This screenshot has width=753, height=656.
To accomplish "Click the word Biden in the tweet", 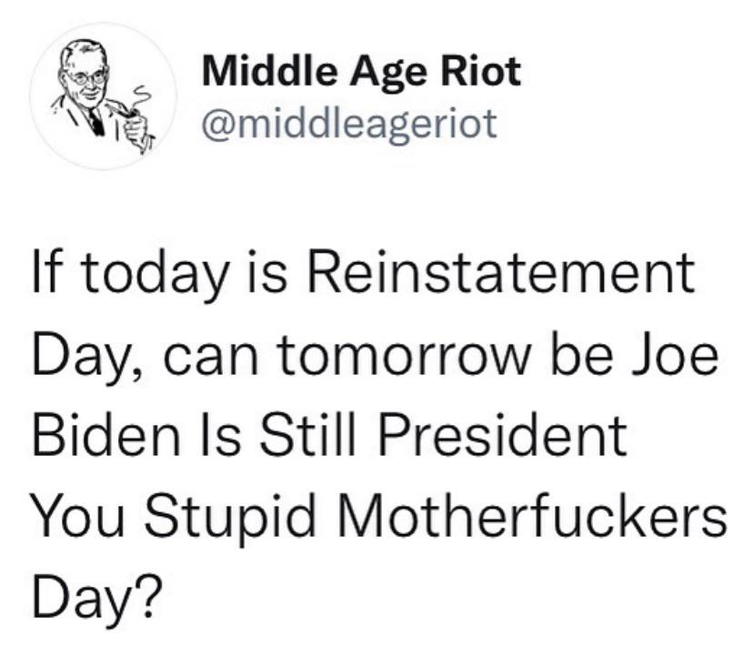I will [106, 436].
